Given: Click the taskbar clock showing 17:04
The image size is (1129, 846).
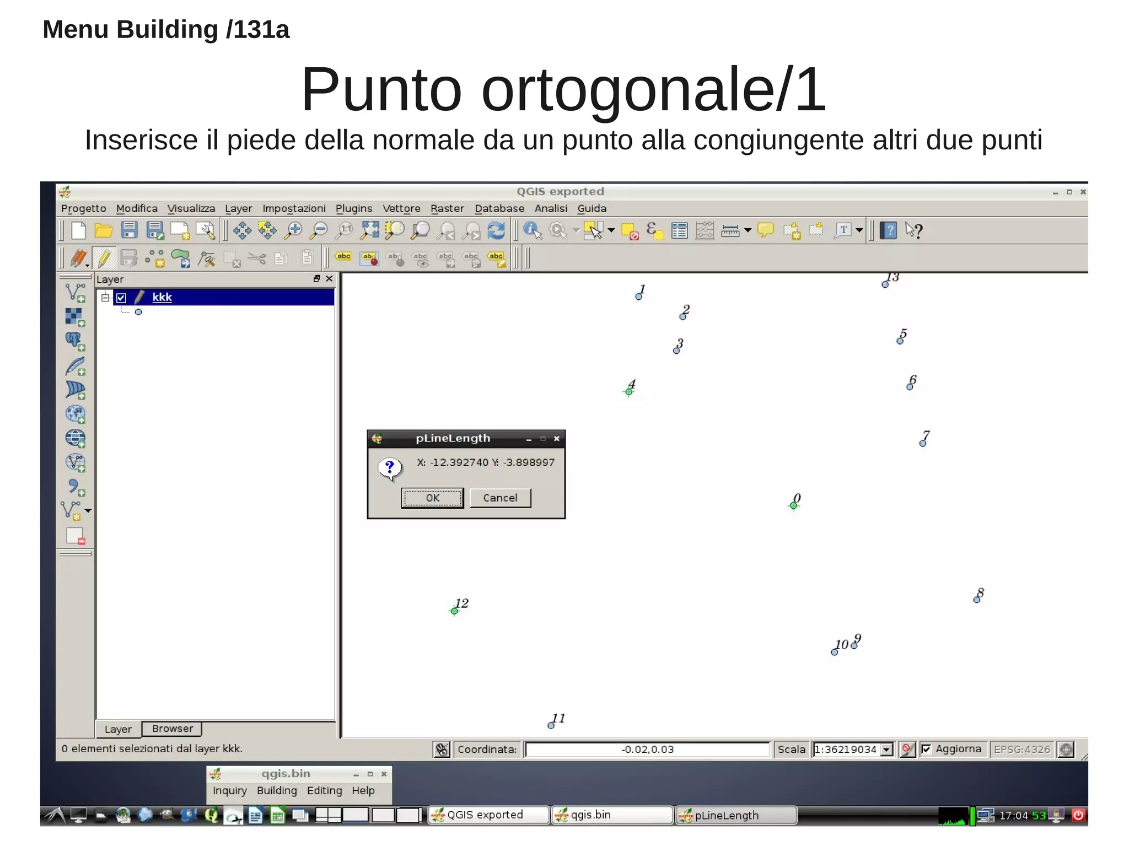Looking at the screenshot, I should (1013, 816).
